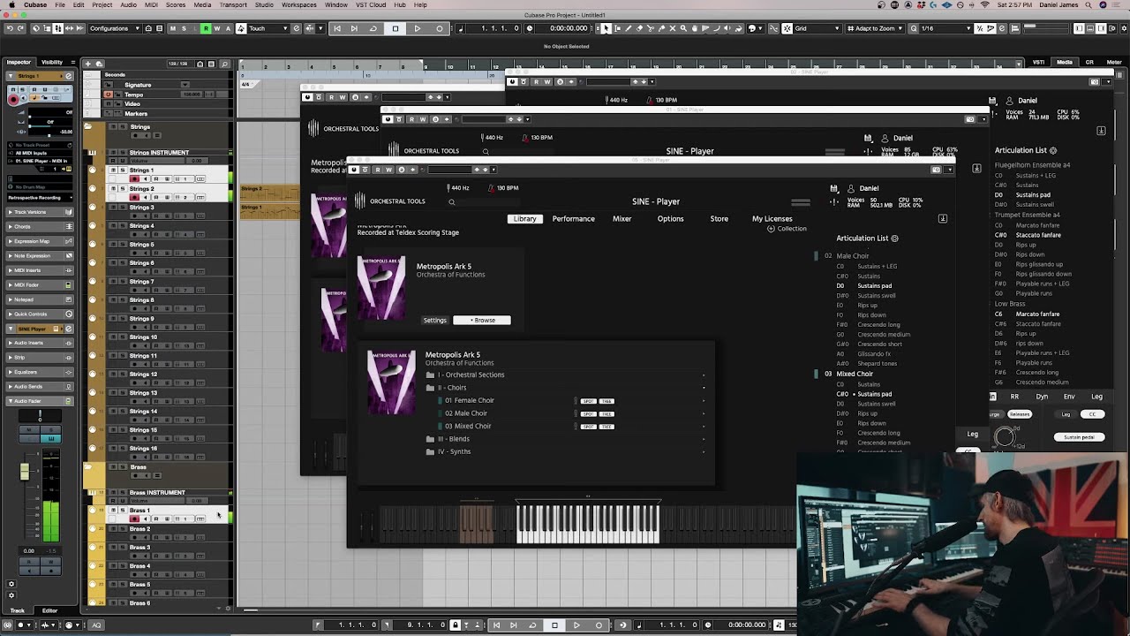Select the Object Selection arrow tool
Image resolution: width=1130 pixels, height=636 pixels.
tap(606, 28)
